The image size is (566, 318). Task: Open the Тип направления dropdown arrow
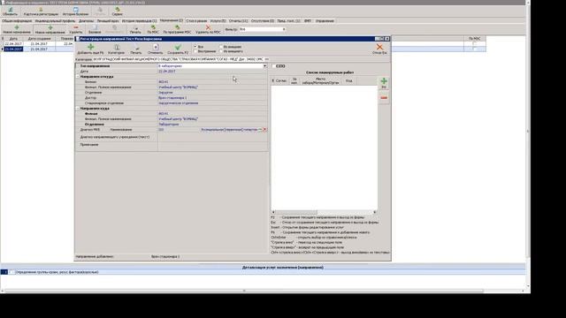pyautogui.click(x=264, y=66)
